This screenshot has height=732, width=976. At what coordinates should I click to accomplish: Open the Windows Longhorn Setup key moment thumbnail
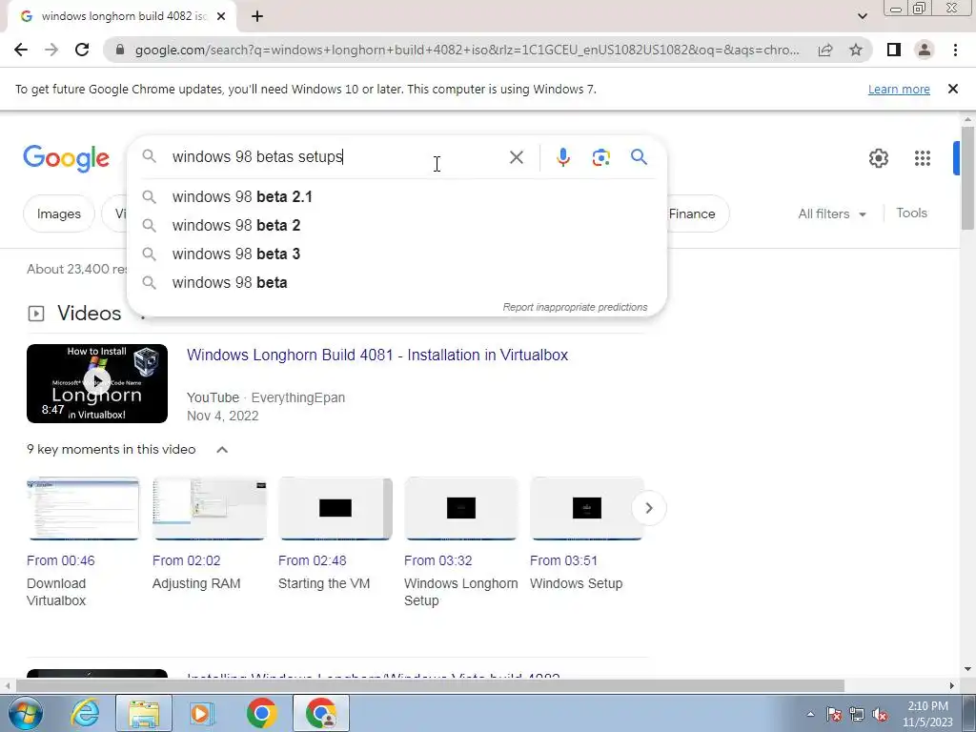pyautogui.click(x=460, y=508)
